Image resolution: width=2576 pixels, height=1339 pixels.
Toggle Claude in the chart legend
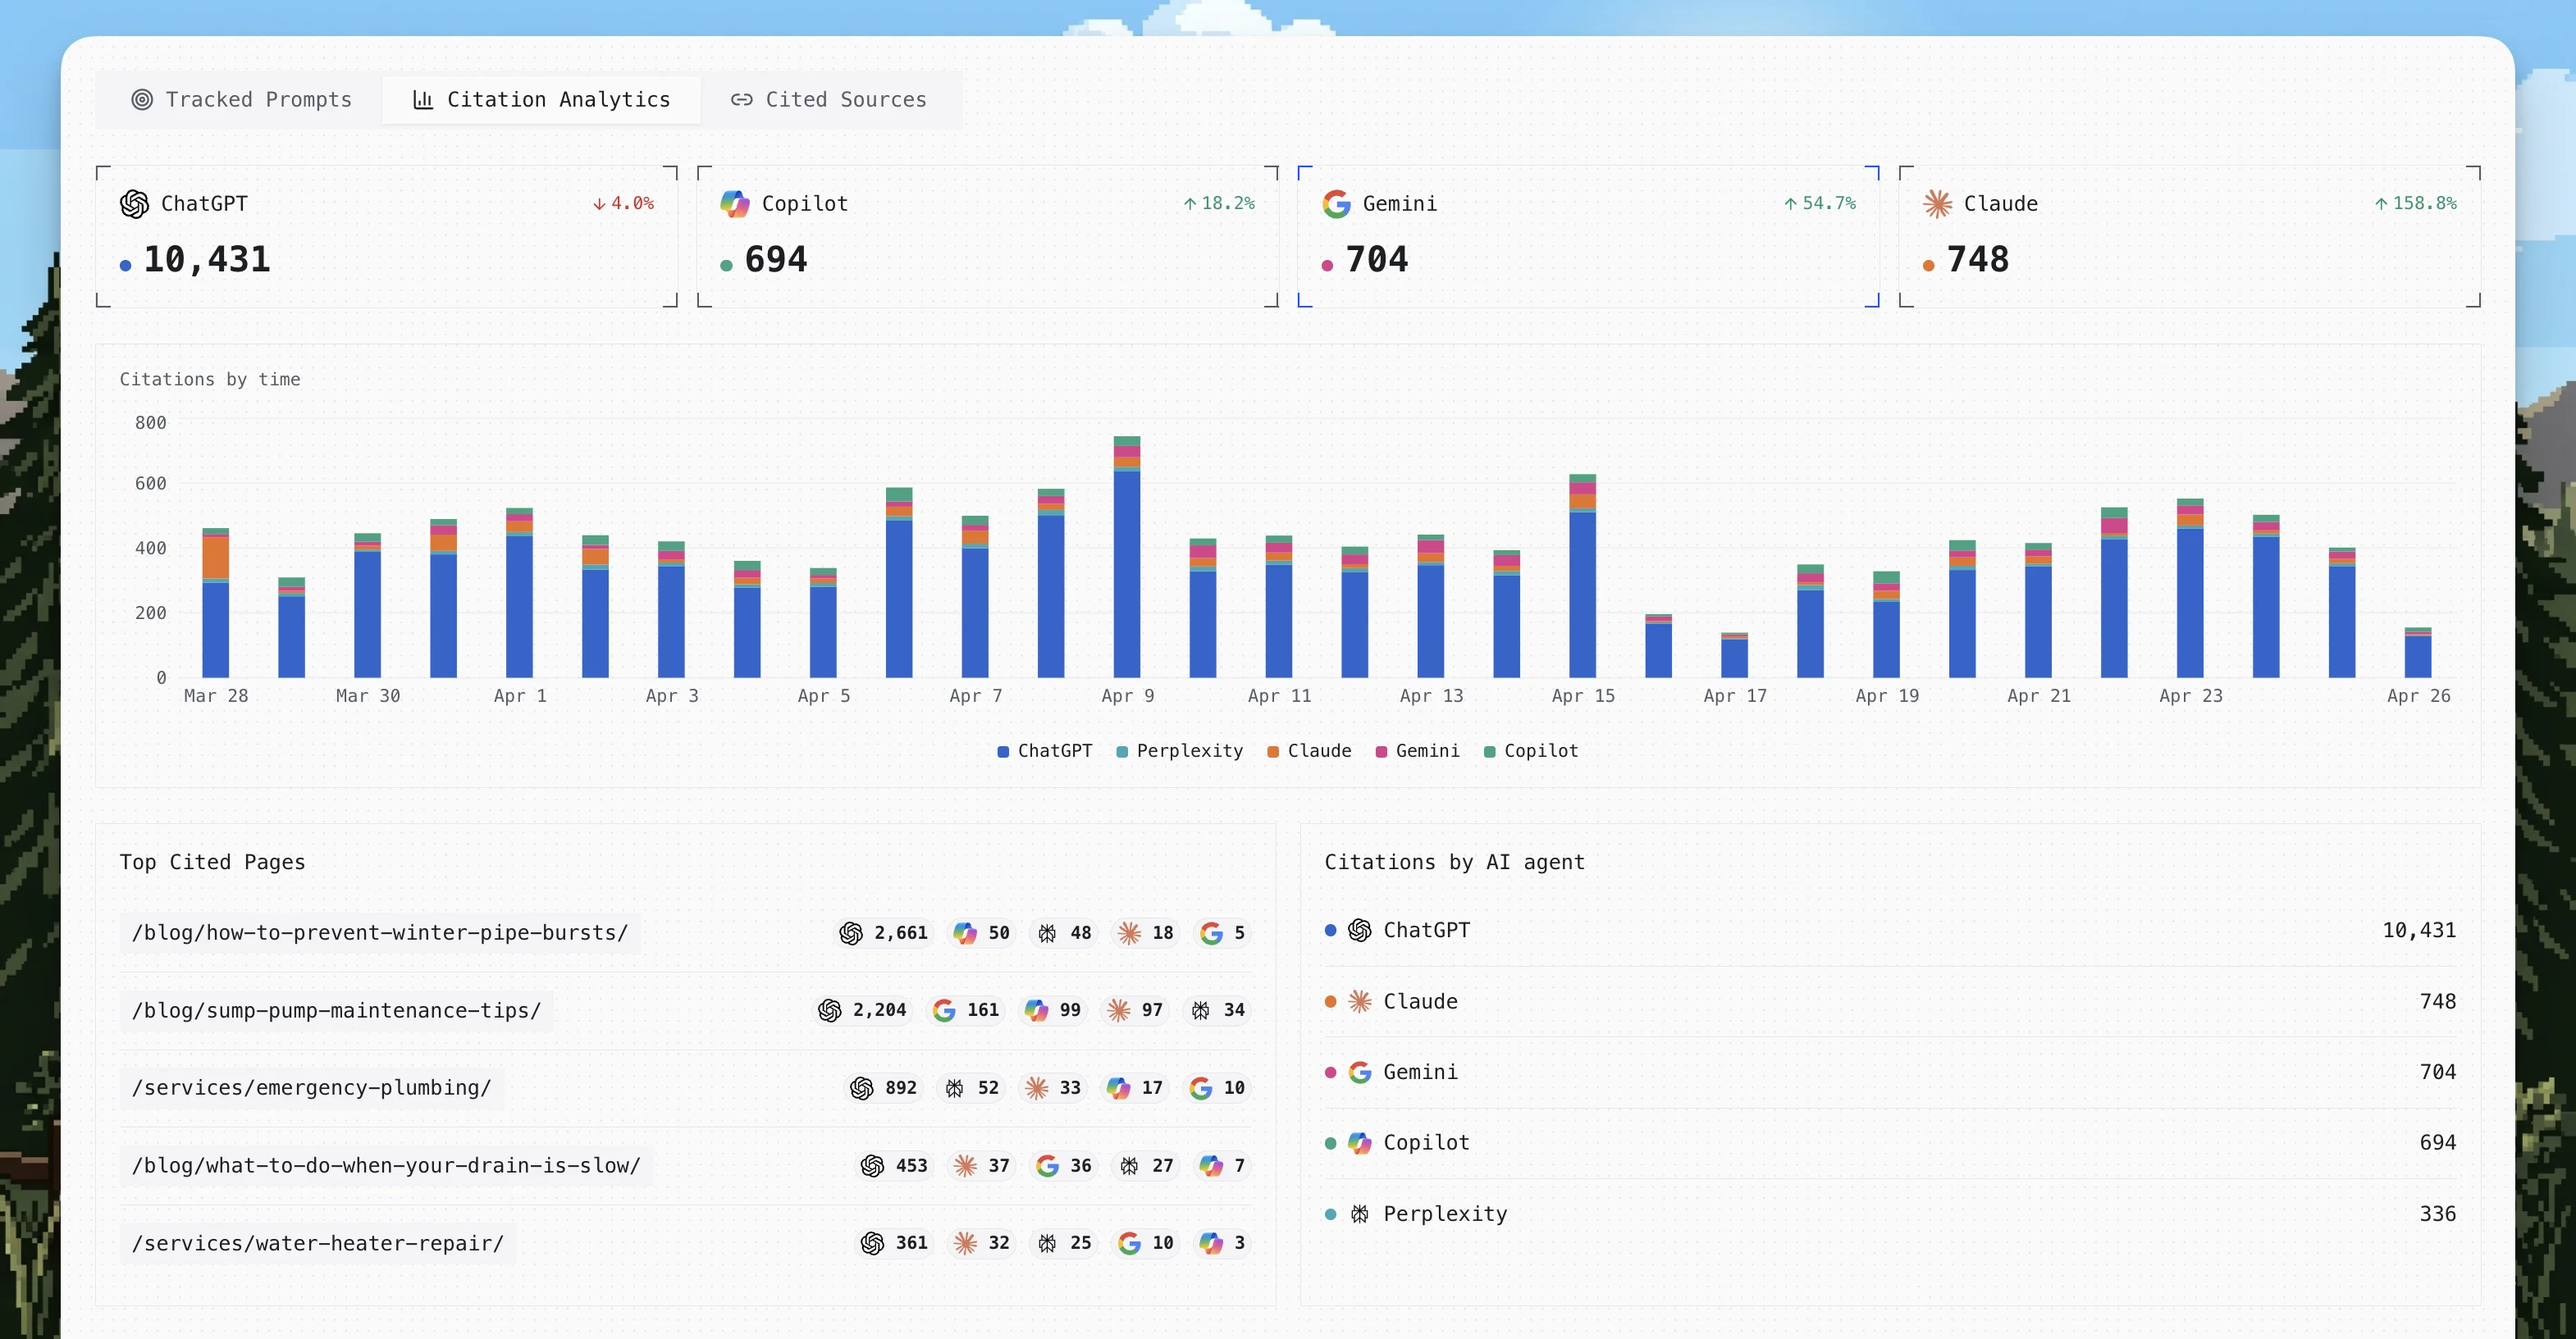(x=1311, y=750)
